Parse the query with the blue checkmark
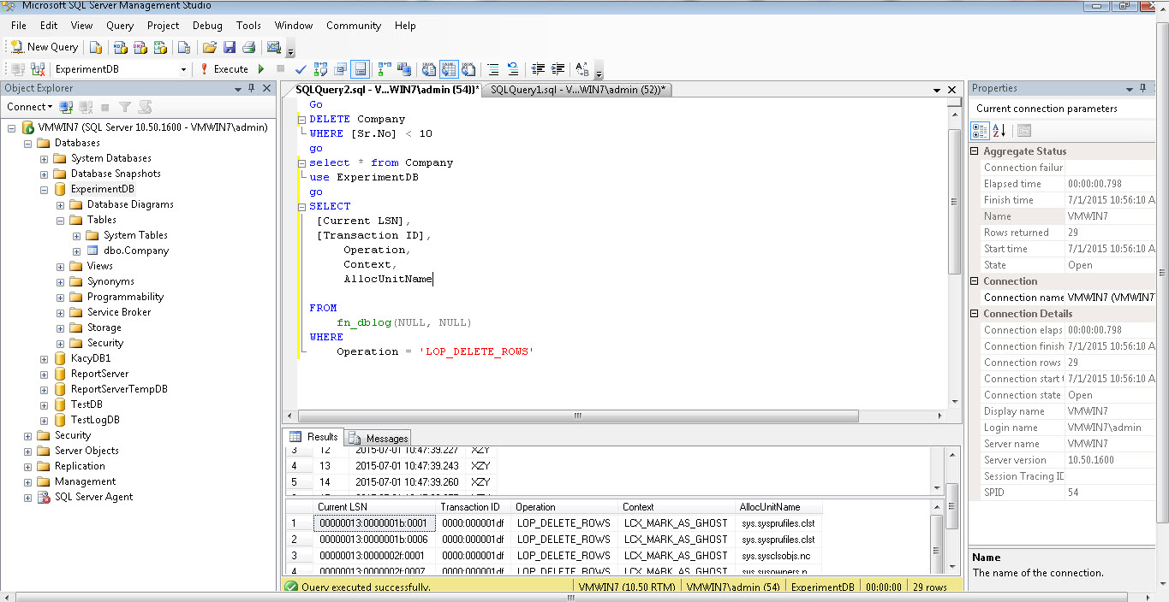1169x602 pixels. (x=300, y=69)
